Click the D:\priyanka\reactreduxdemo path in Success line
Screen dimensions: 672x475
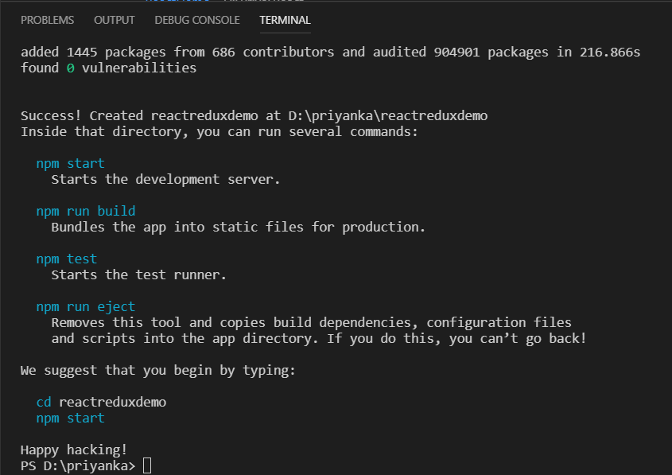pos(388,115)
